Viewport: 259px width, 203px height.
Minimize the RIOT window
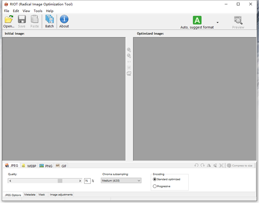[226, 4]
